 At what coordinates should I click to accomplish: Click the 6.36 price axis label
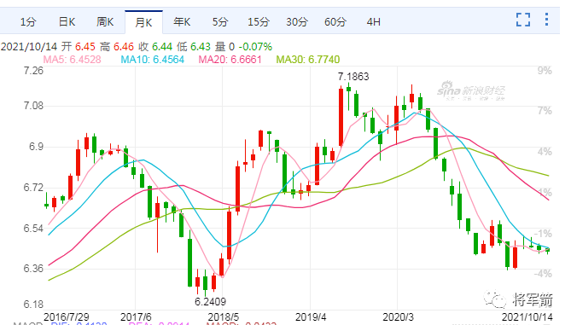coord(33,269)
